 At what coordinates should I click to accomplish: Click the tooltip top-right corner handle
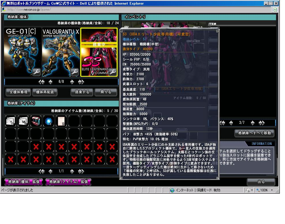tap(217, 31)
